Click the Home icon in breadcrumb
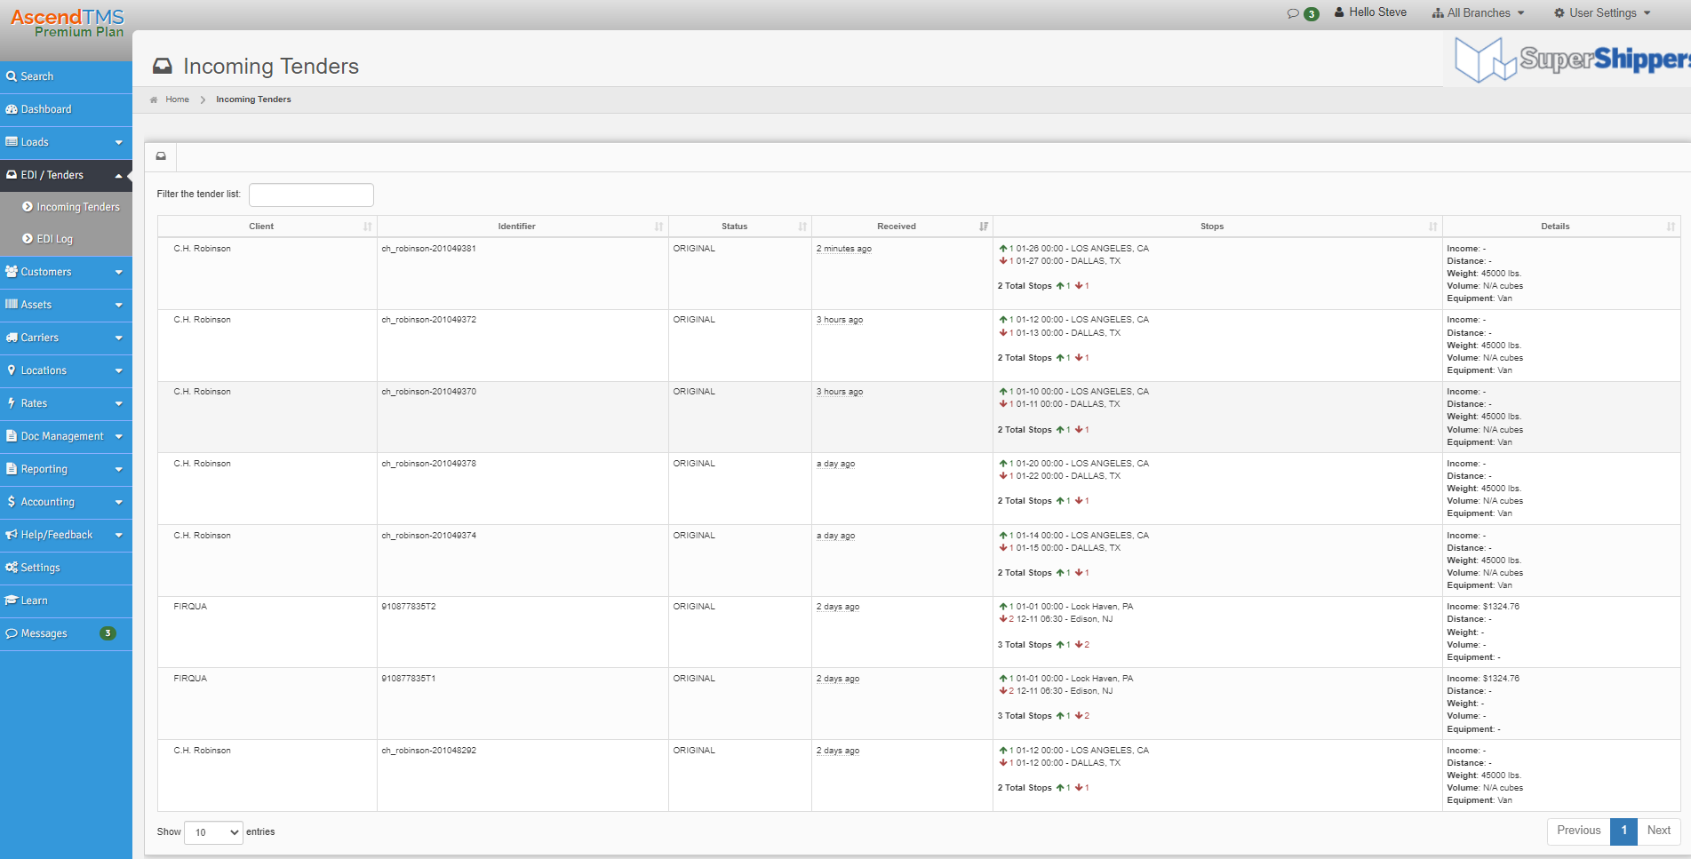Image resolution: width=1691 pixels, height=859 pixels. click(x=154, y=99)
